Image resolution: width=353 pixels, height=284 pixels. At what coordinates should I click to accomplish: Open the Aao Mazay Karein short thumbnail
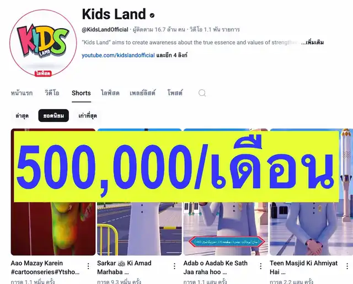coord(54,192)
